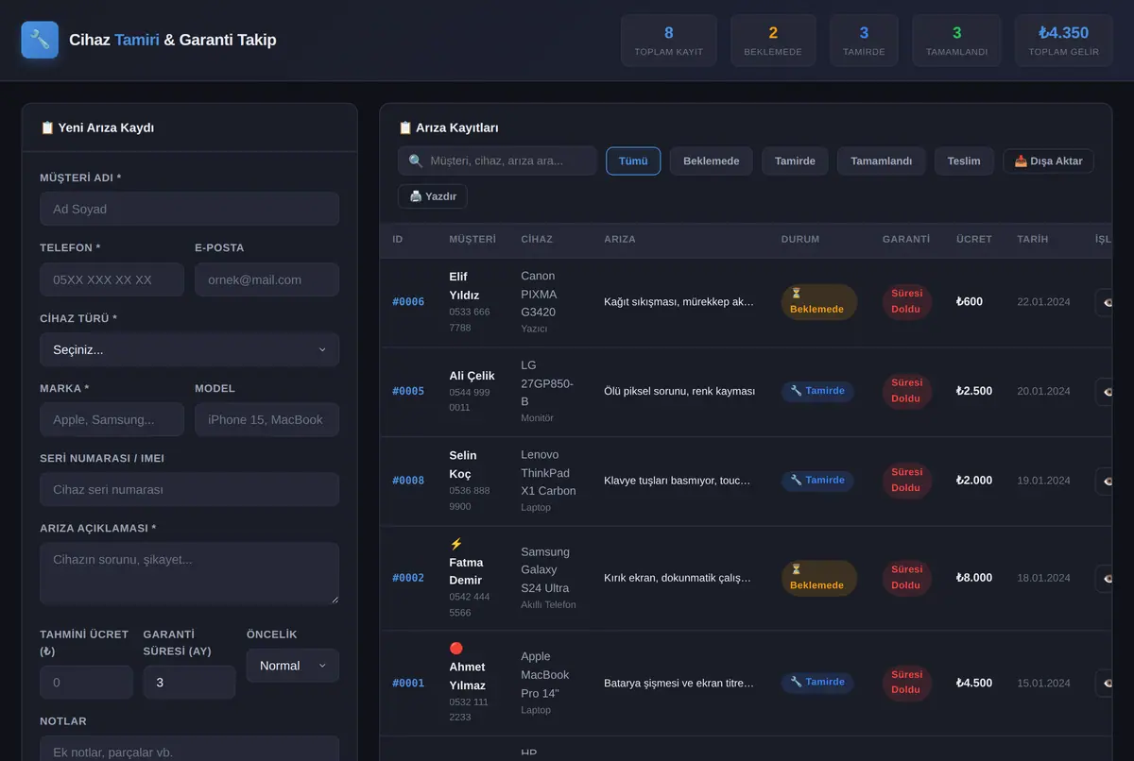
Task: Click the Toplam Kayıt stat card
Action: pyautogui.click(x=669, y=41)
